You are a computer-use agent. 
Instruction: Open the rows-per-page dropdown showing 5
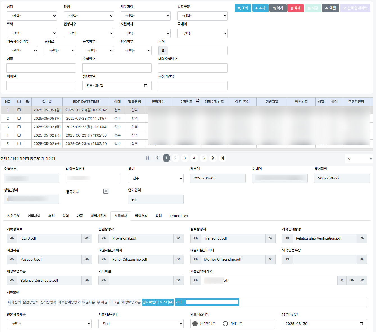359,159
